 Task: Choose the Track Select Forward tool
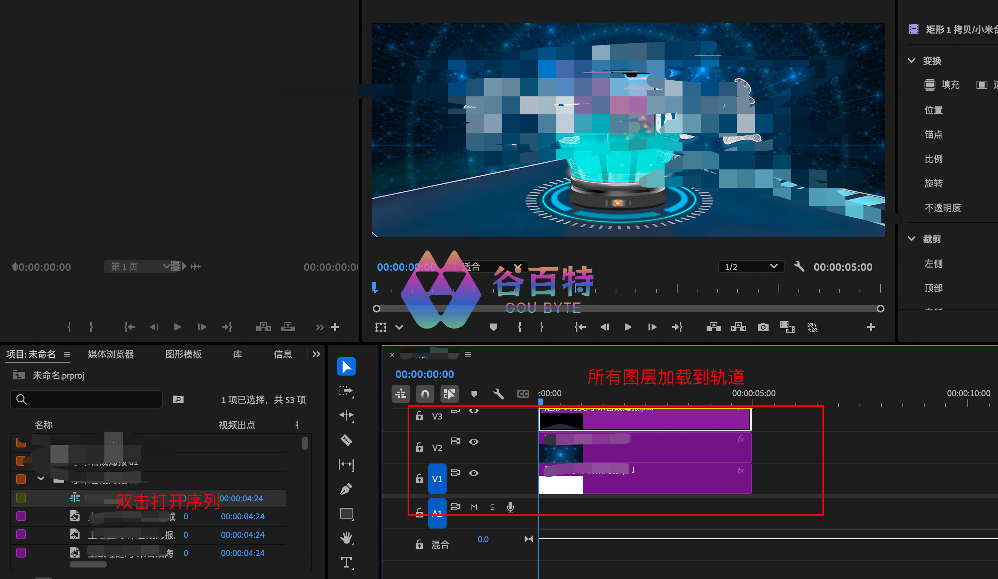point(346,391)
